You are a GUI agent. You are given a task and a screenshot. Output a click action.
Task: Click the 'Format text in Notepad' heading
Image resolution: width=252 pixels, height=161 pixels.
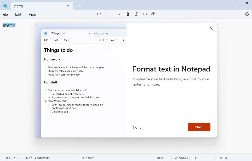coord(171,69)
